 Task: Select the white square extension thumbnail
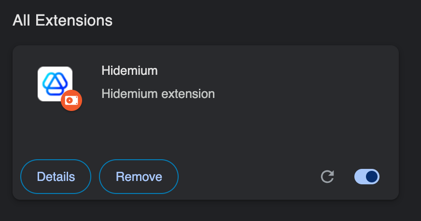click(x=55, y=84)
